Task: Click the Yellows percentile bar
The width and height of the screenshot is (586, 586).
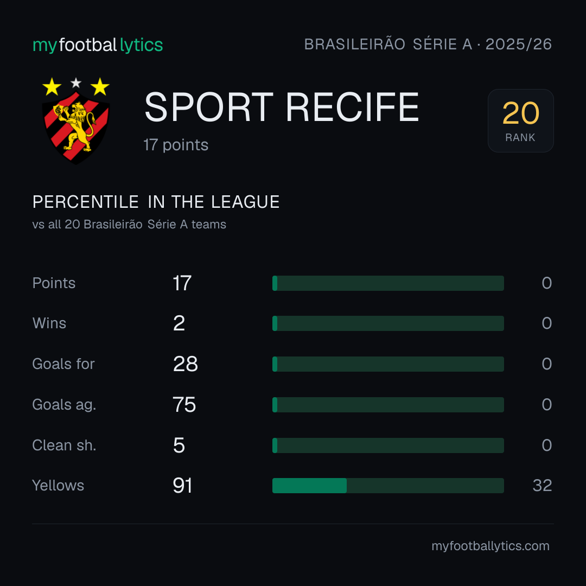Action: click(x=388, y=486)
